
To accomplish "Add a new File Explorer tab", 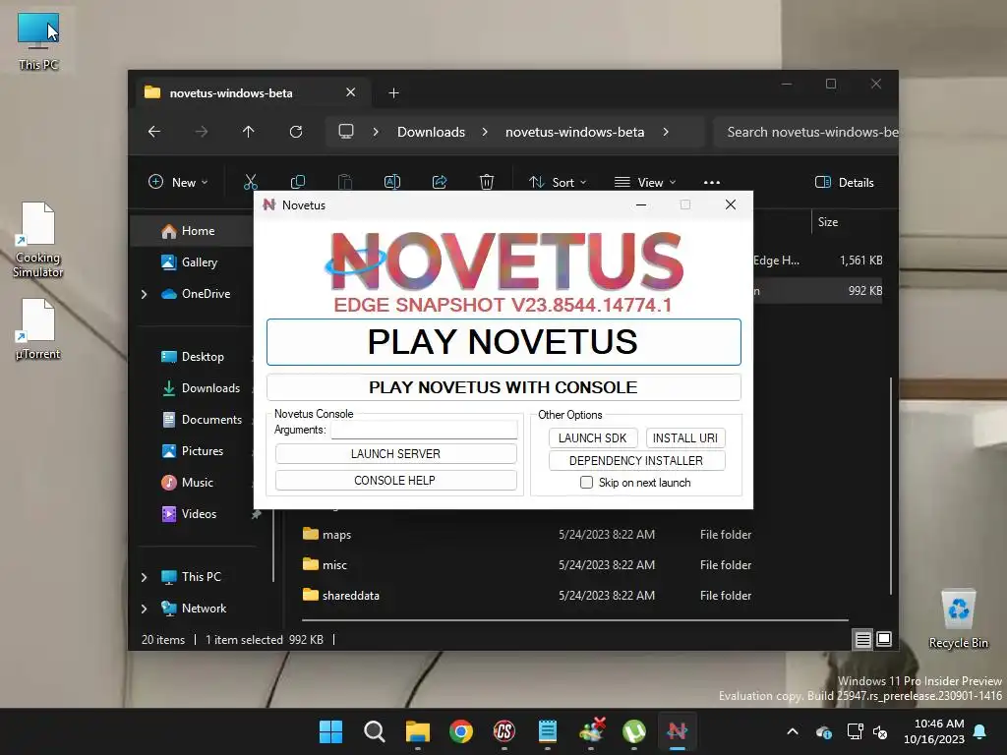I will 393,93.
